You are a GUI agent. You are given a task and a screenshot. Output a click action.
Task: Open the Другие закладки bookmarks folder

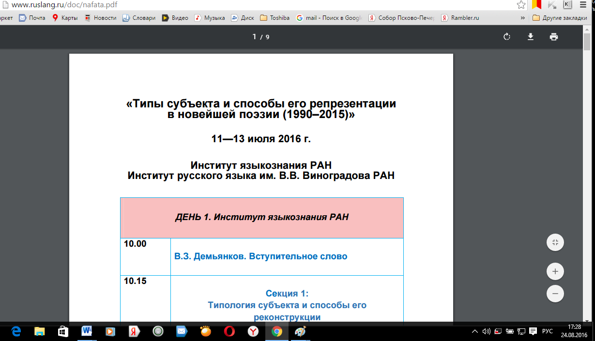coord(560,18)
